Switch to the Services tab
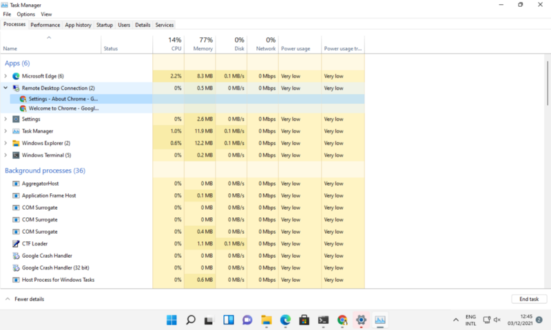This screenshot has width=551, height=330. point(165,25)
